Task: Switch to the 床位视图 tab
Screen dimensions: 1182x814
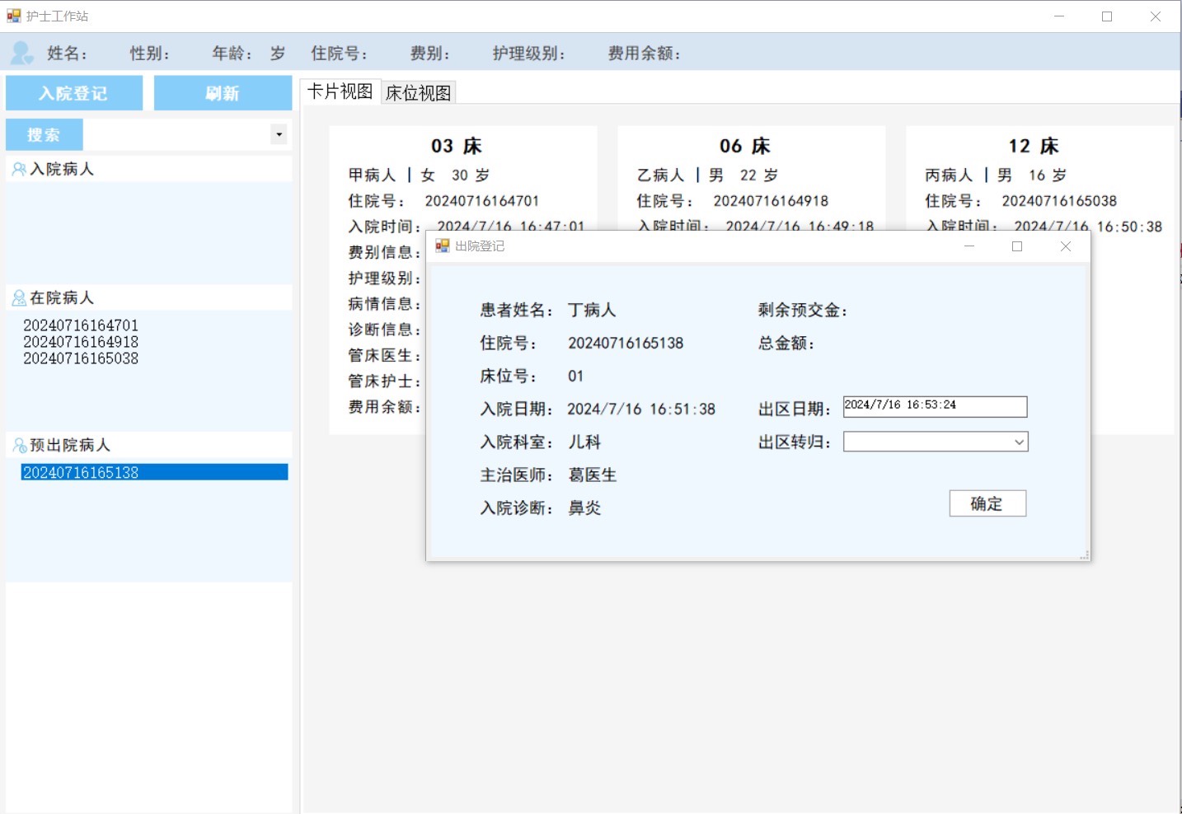Action: [x=419, y=93]
